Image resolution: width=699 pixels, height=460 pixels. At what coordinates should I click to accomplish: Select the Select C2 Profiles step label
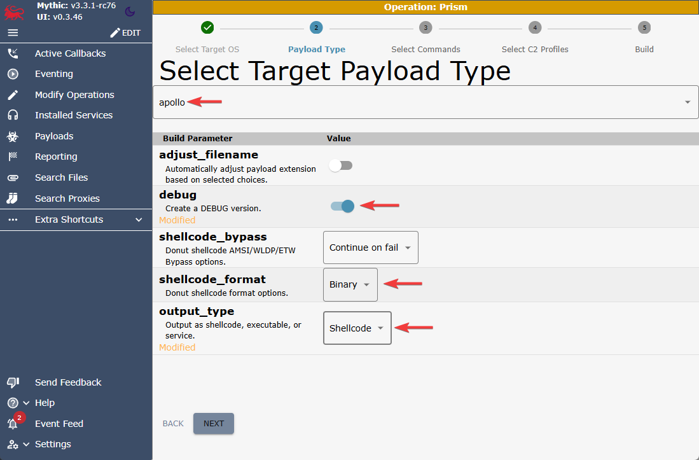click(535, 50)
